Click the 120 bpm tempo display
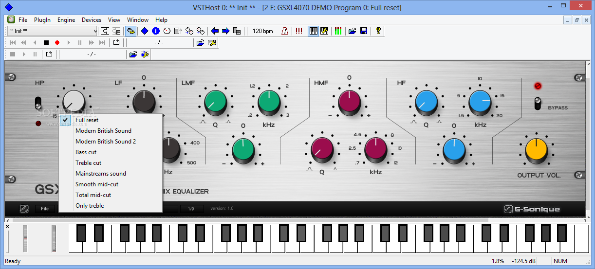Screen dimensions: 595x269 (263, 31)
